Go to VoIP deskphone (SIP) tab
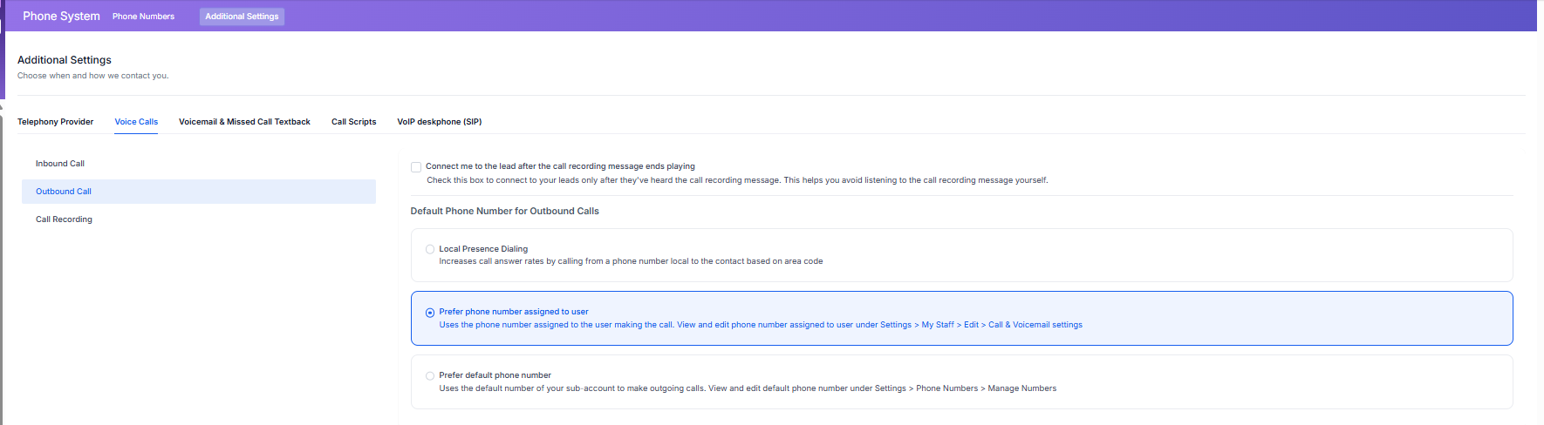The height and width of the screenshot is (425, 1544). pyautogui.click(x=440, y=122)
